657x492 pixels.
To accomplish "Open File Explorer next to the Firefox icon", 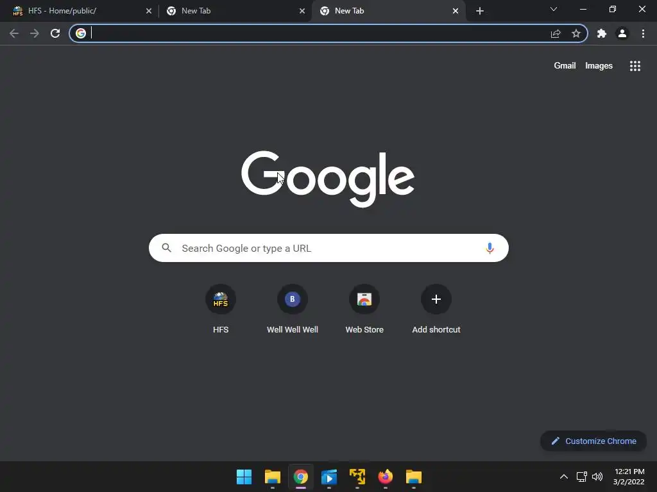I will (x=414, y=477).
